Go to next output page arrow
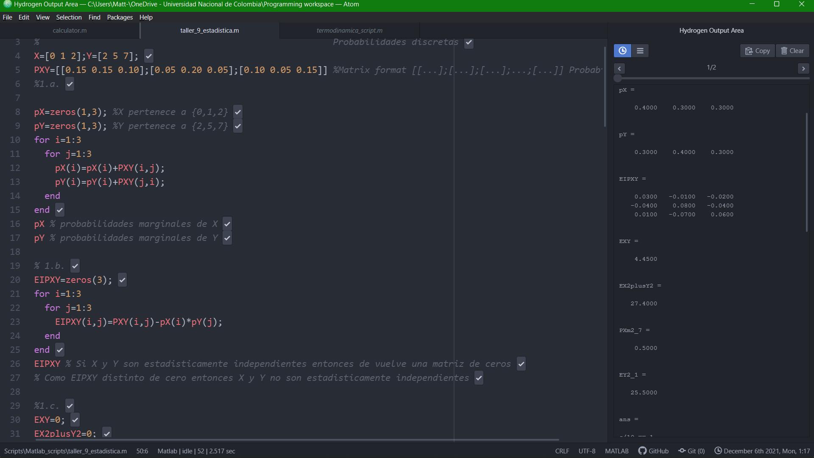The height and width of the screenshot is (458, 814). (x=803, y=69)
